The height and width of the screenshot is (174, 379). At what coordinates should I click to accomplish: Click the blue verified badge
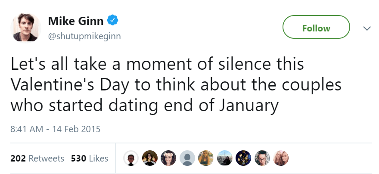113,21
